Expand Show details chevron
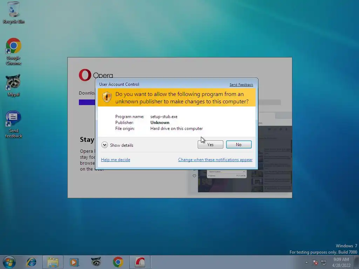Screen dimensions: 359x269 (x=104, y=145)
